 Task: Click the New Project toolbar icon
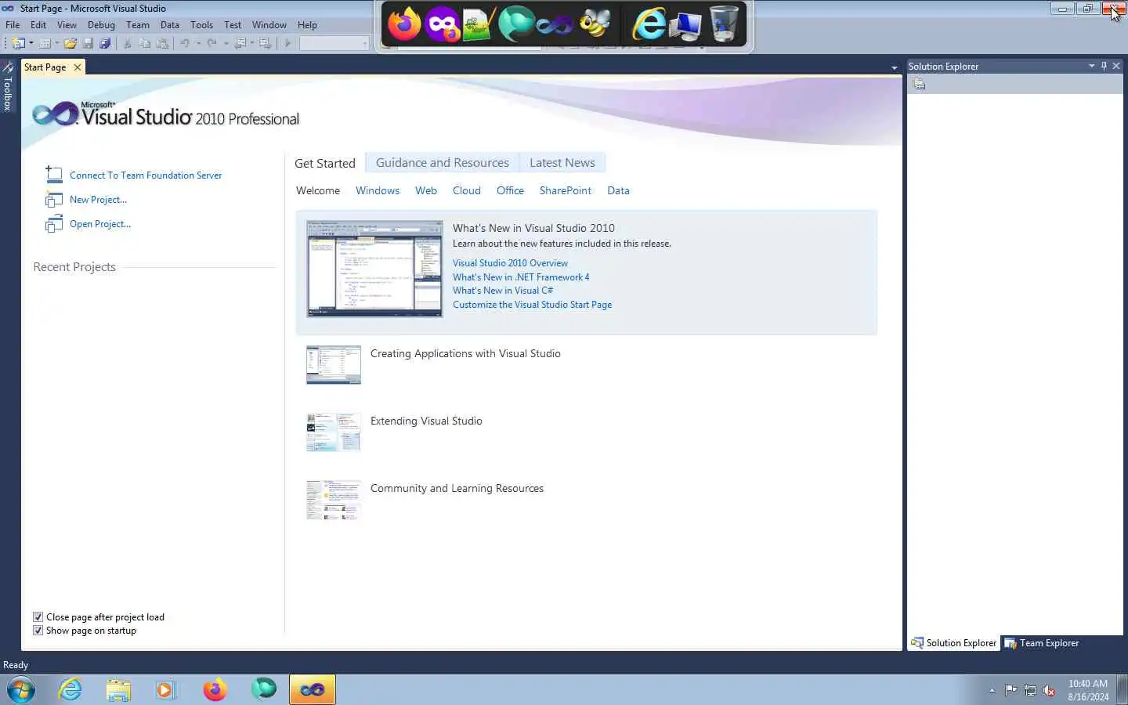pos(19,44)
